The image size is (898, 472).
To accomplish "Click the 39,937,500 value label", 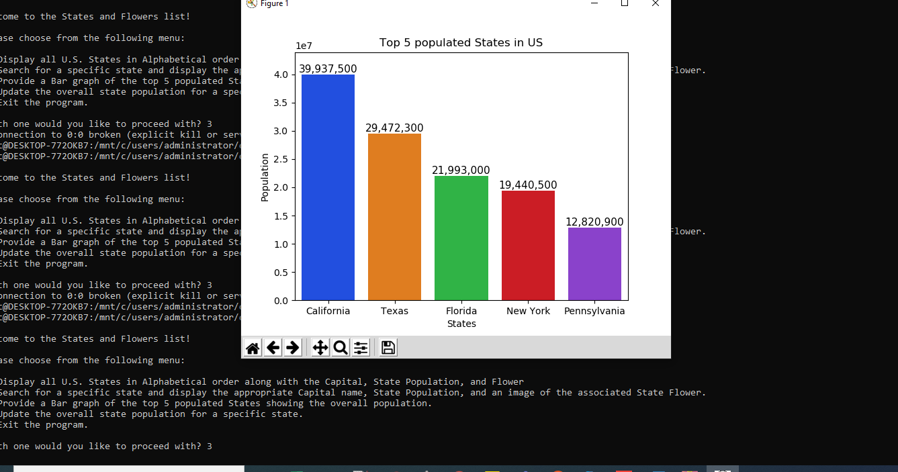I will coord(328,68).
